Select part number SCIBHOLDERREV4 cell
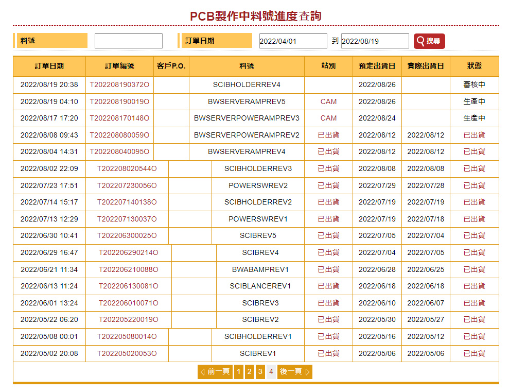Screen dimensions: 509x392 pos(247,85)
